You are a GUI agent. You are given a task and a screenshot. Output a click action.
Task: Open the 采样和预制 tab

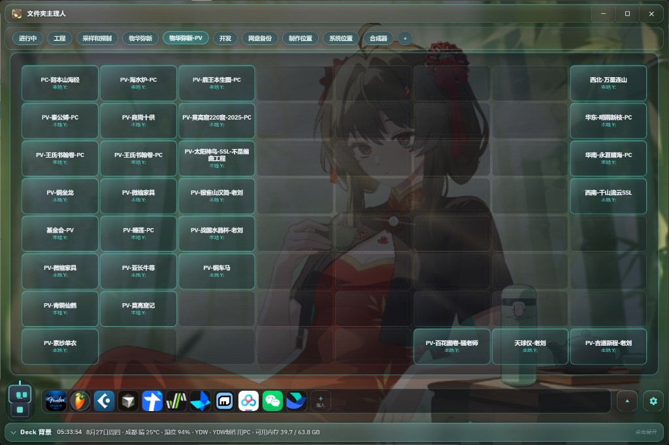coord(97,39)
